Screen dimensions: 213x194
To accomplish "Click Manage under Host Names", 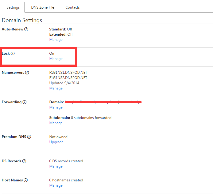I will tap(56, 185).
